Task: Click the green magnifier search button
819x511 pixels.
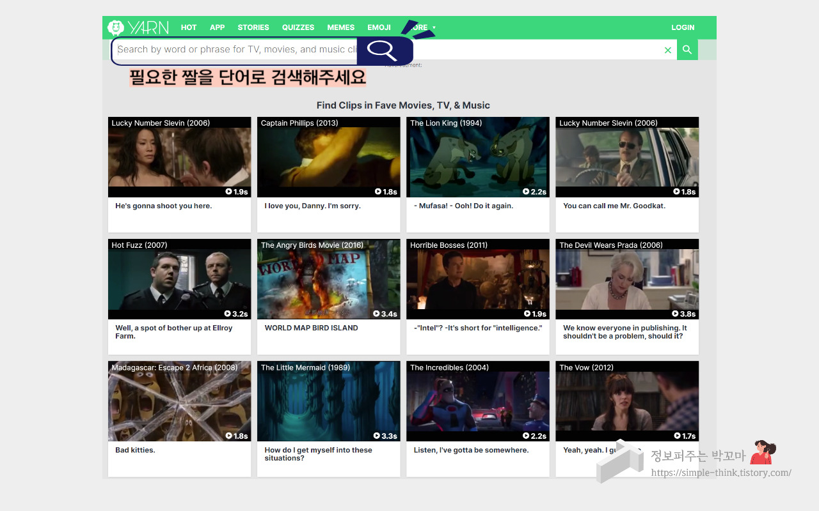Action: (x=687, y=50)
